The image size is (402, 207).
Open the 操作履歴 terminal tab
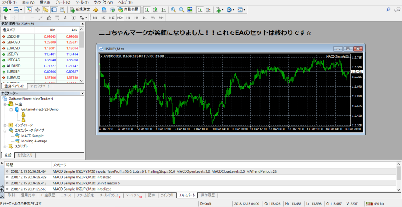207,196
